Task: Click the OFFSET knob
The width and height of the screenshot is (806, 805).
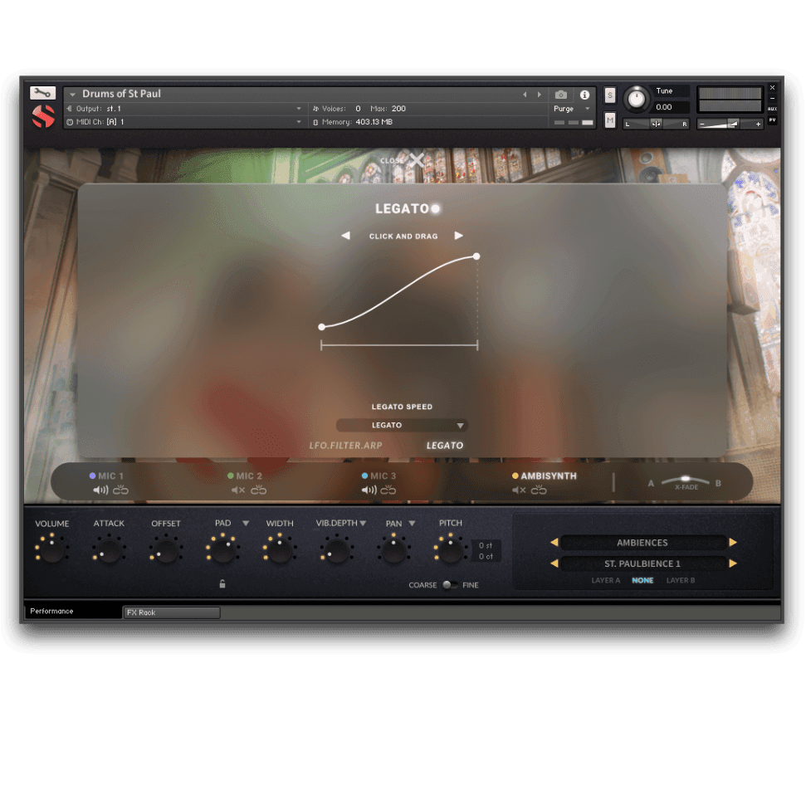Action: click(165, 549)
